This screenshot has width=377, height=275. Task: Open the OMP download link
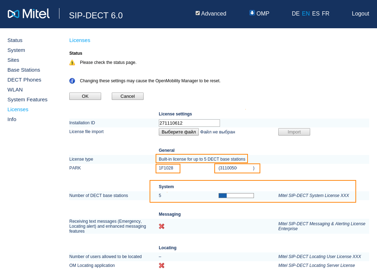263,14
